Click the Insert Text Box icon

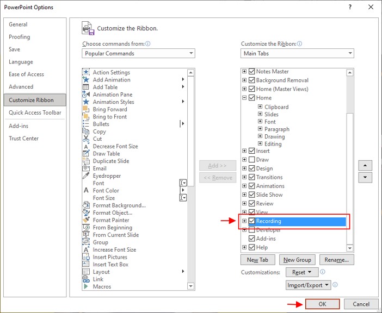86,264
